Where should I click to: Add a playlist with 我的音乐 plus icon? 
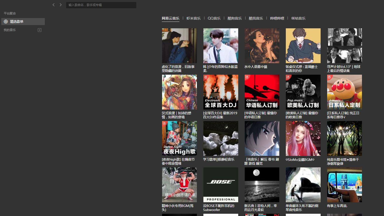40,30
